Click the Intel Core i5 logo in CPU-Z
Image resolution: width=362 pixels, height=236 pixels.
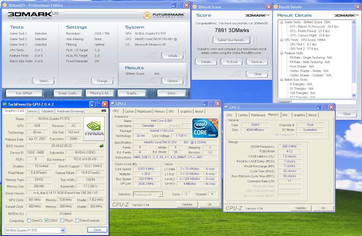205,128
